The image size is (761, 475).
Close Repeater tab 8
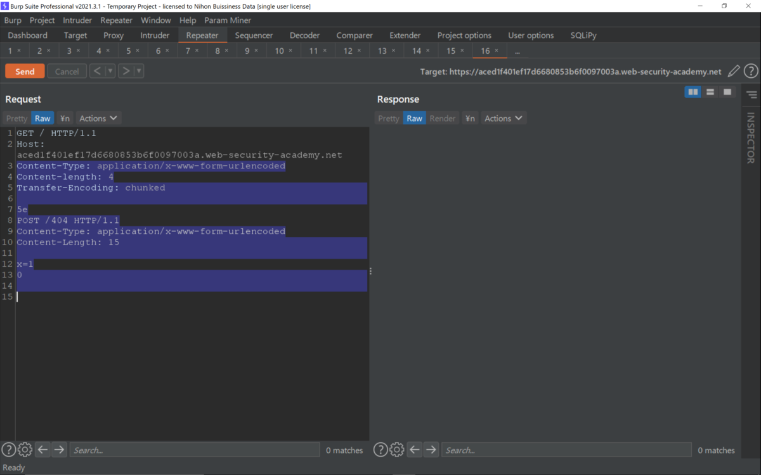(226, 51)
